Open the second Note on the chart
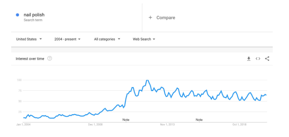289x137 pixels. tap(199, 120)
